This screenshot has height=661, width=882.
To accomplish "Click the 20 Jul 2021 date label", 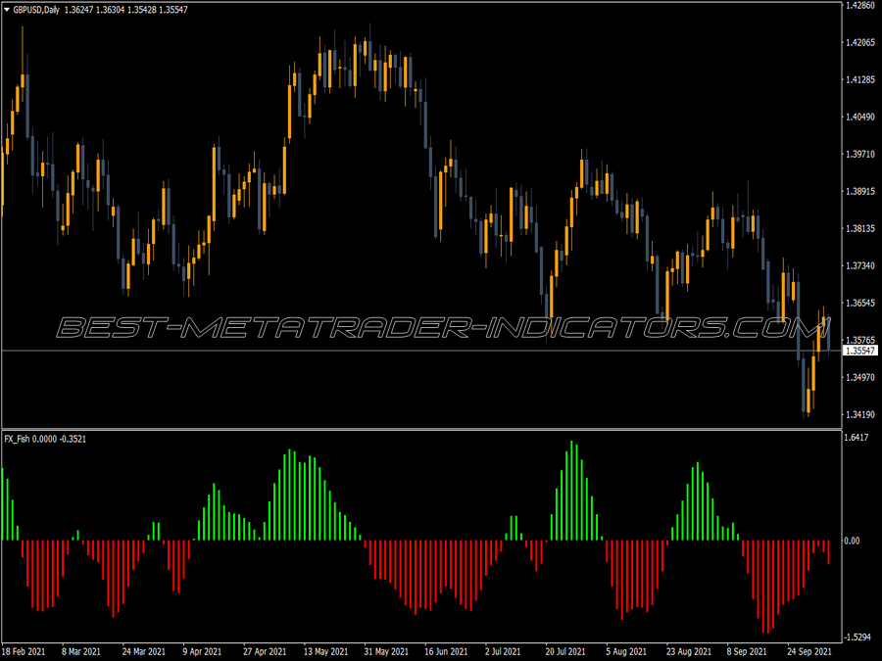I will tap(565, 652).
